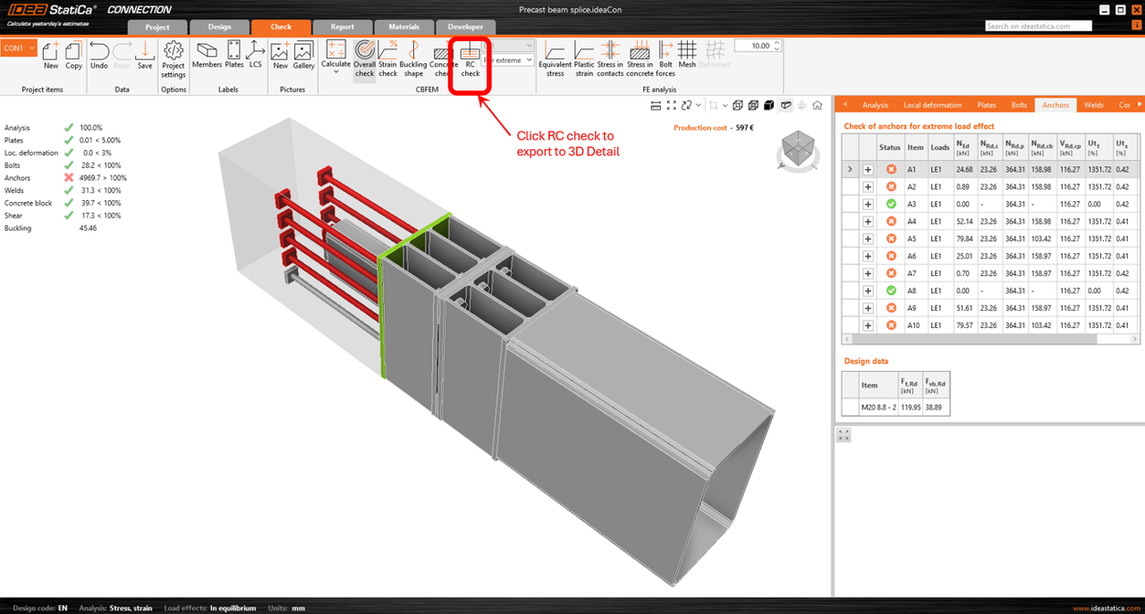The image size is (1145, 614).
Task: Display Bolt forces in FE analysis
Action: click(x=666, y=57)
